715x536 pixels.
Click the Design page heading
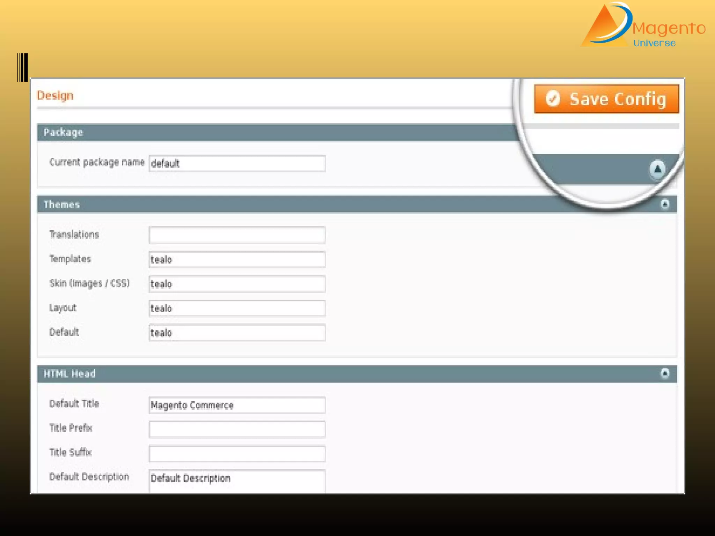[x=55, y=95]
